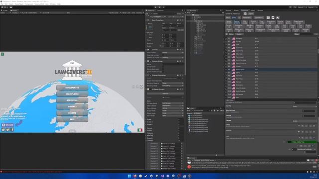Open the Blocking Objects dropdown
Screen dimensions: 319x179
click(x=173, y=83)
